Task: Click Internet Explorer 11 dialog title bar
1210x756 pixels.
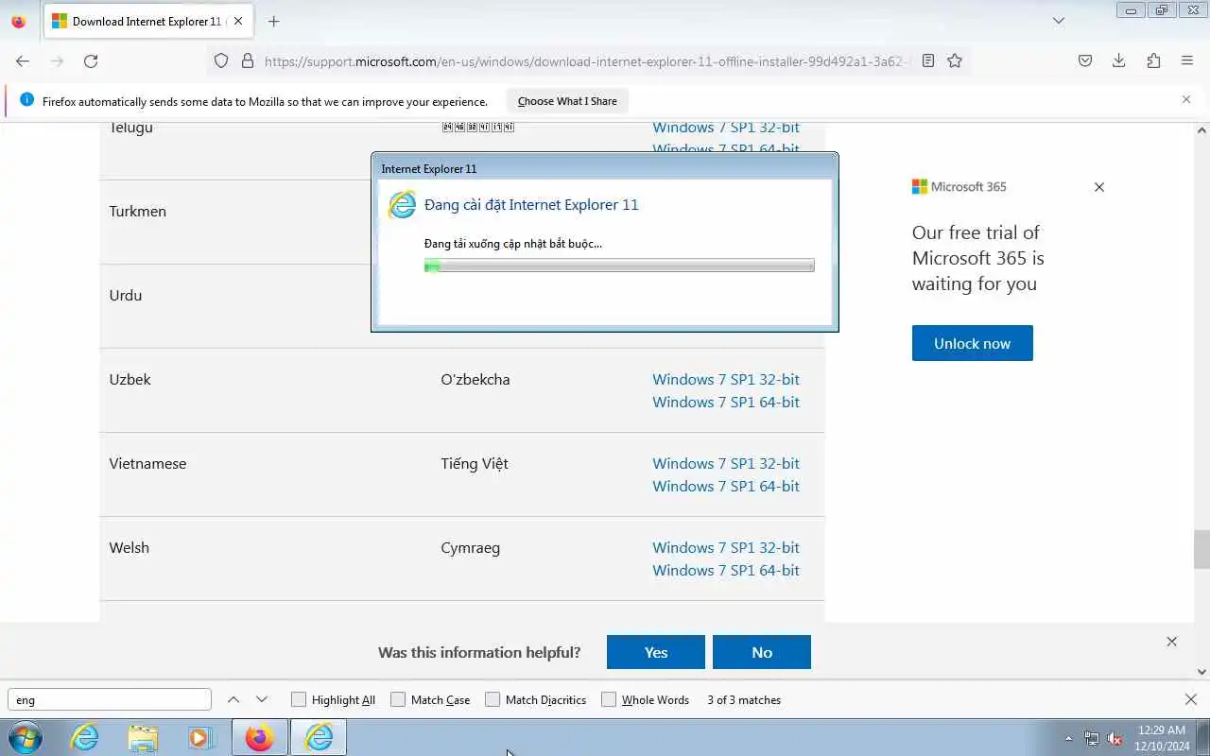Action: point(605,168)
